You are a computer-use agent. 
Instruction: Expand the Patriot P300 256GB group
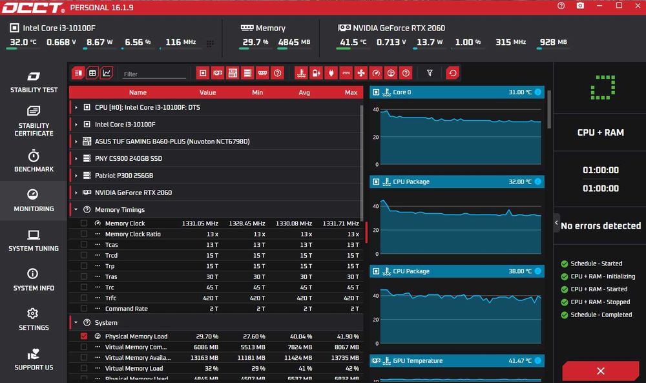pyautogui.click(x=76, y=176)
